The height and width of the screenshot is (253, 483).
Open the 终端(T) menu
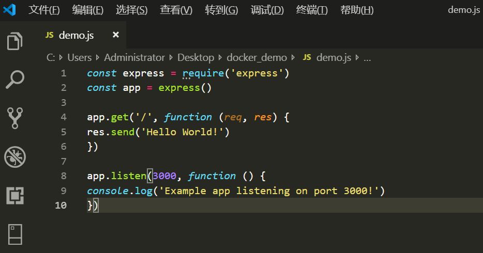point(312,10)
